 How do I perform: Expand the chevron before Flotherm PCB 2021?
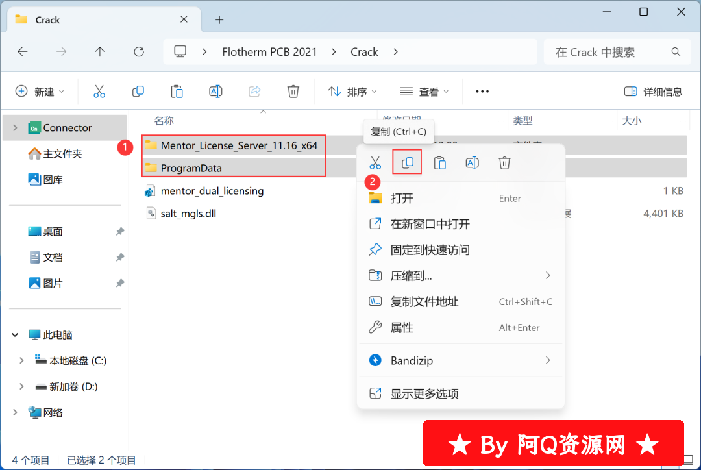[204, 52]
